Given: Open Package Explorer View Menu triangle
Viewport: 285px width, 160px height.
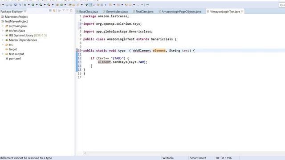Looking at the screenshot, I should click(63, 11).
